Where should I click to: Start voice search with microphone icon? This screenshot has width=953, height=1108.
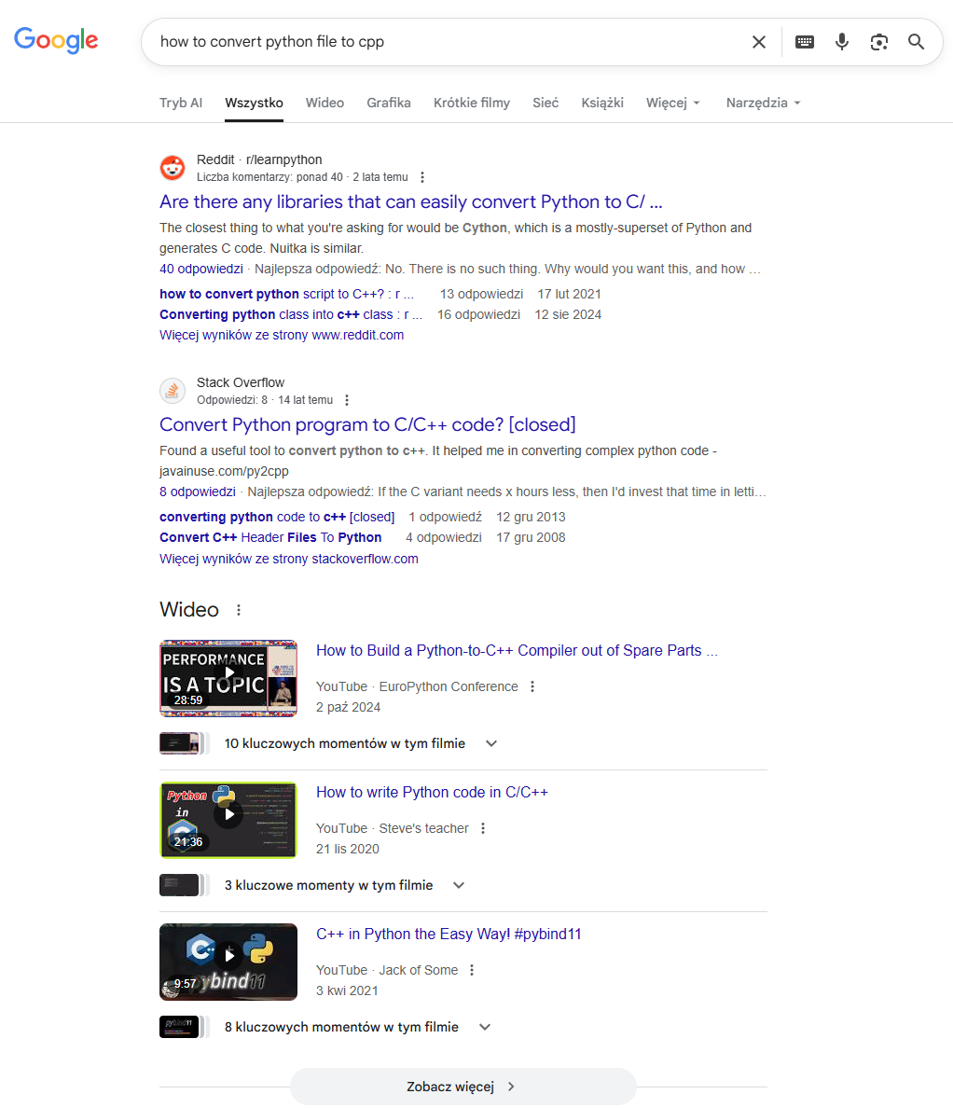[842, 42]
